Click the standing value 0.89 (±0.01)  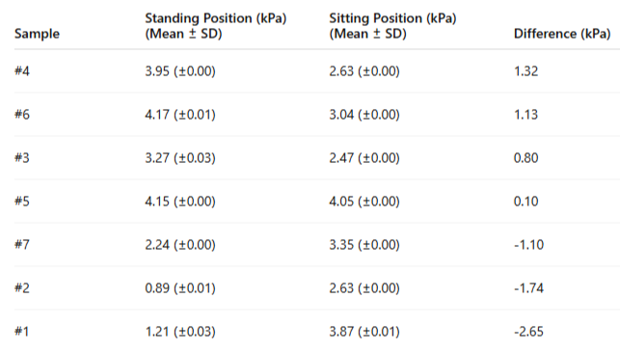[x=180, y=288]
